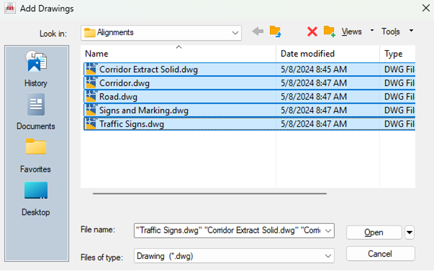Open the arrow menu beside Open button
This screenshot has height=271, width=434.
(409, 232)
